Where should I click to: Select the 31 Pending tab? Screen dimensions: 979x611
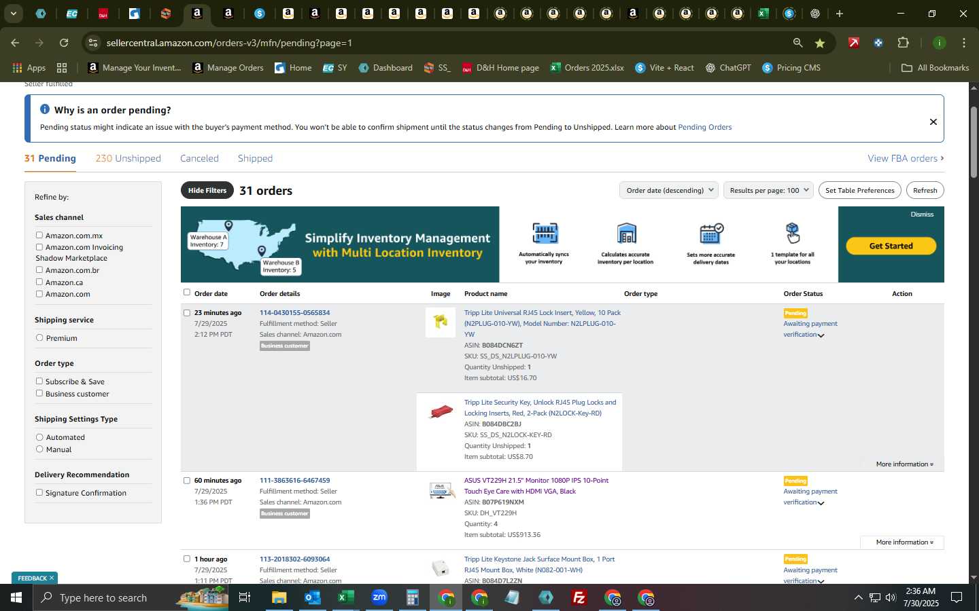[50, 158]
